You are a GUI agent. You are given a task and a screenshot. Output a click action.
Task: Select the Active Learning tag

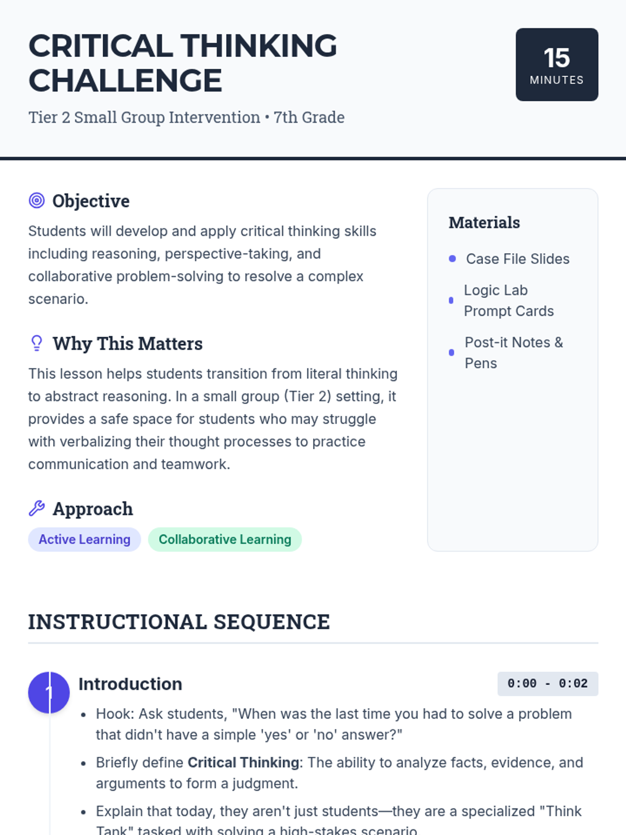click(85, 540)
